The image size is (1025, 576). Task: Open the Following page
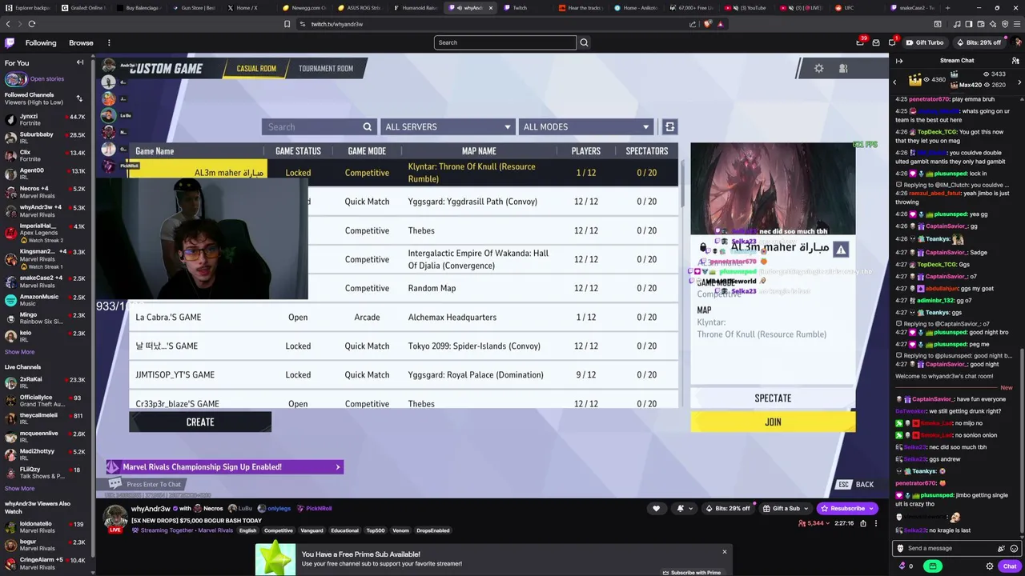coord(41,42)
